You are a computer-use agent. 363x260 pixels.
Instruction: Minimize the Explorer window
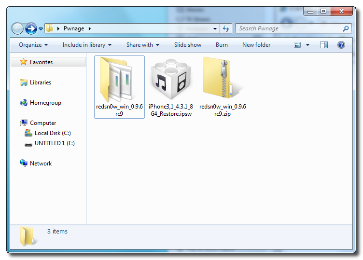click(310, 11)
